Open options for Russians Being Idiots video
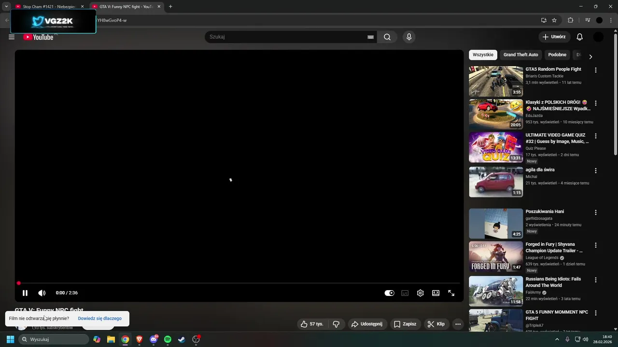618x347 pixels. [x=595, y=280]
